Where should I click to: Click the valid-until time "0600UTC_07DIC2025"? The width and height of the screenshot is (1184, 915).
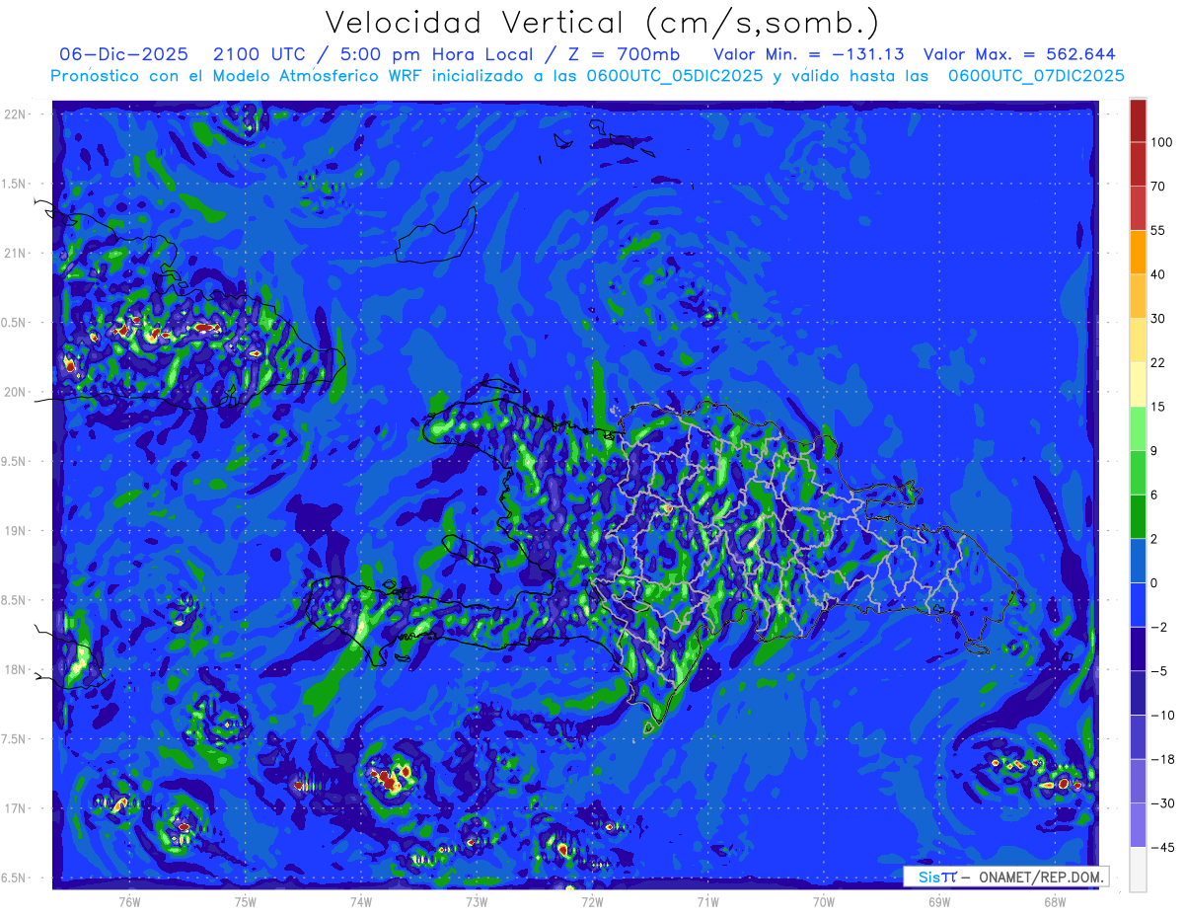tap(1036, 76)
